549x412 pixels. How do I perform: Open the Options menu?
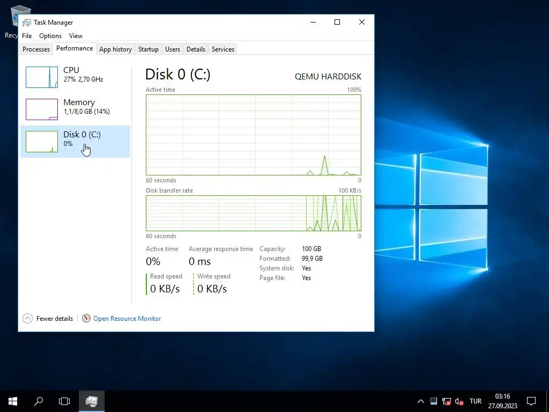(x=50, y=36)
